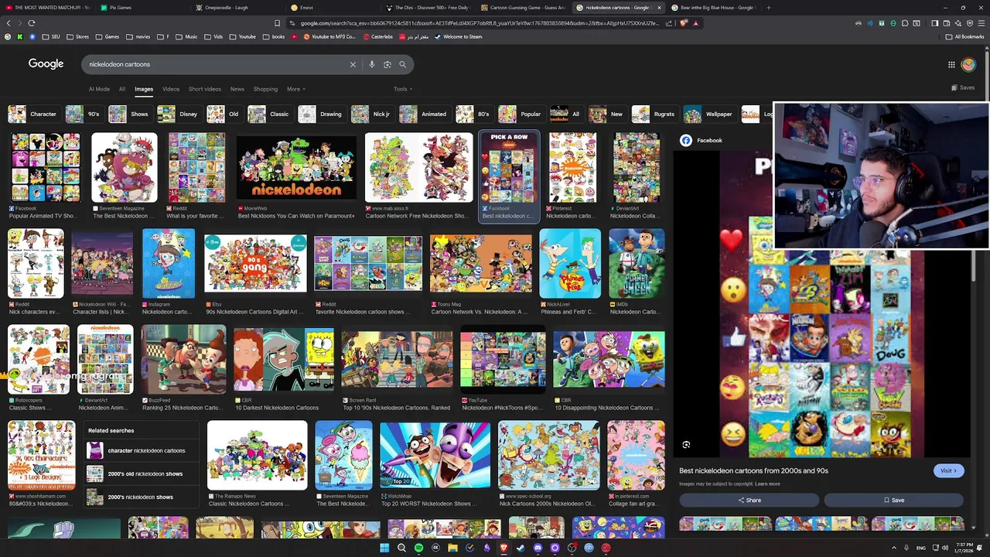Reload the page with the browser refresh icon
The width and height of the screenshot is (990, 557).
click(x=32, y=23)
